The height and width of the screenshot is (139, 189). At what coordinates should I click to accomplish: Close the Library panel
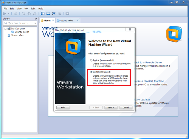[x=36, y=19]
